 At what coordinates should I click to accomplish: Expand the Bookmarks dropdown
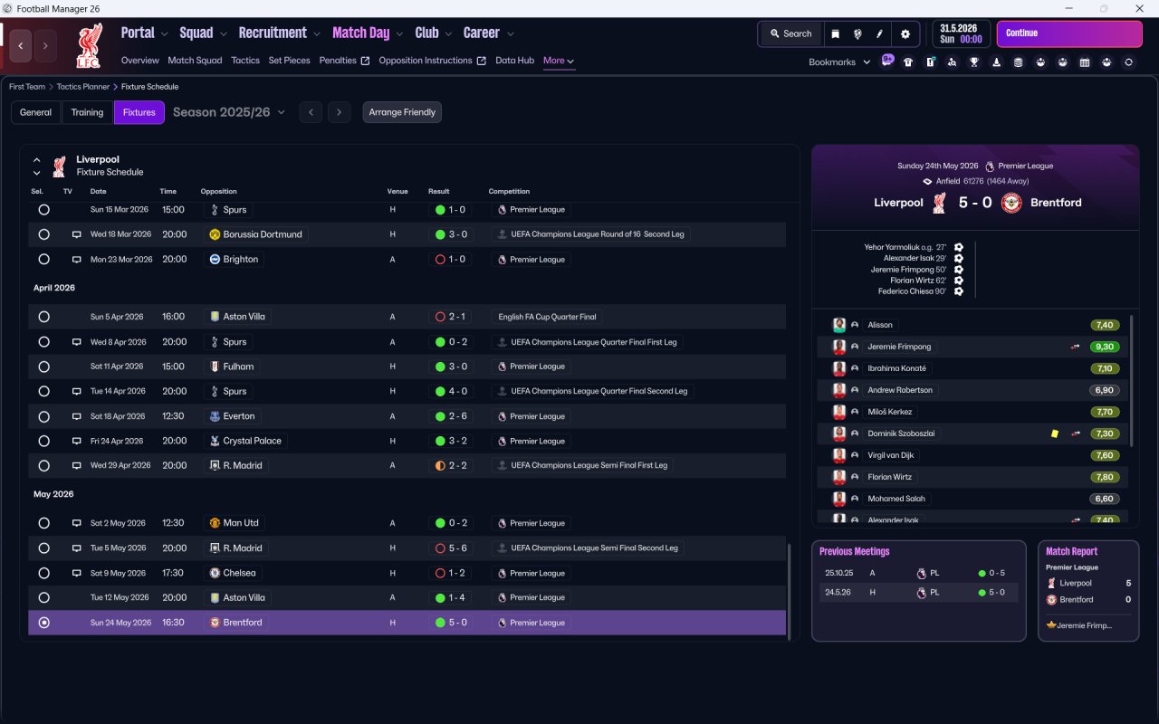point(839,62)
